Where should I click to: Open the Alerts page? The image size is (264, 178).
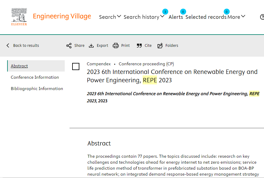coord(176,17)
